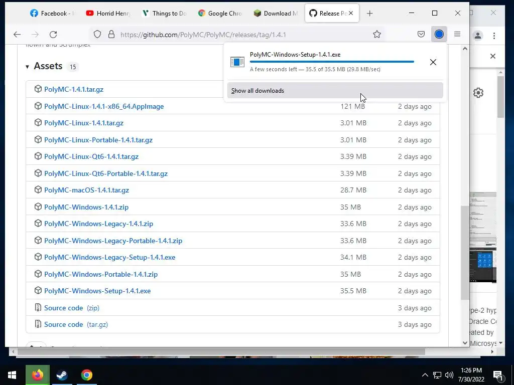This screenshot has width=514, height=385.
Task: Download PolyMC-Linux-Qt6-Portable-1.4.1.tar.gz
Action: tap(106, 173)
